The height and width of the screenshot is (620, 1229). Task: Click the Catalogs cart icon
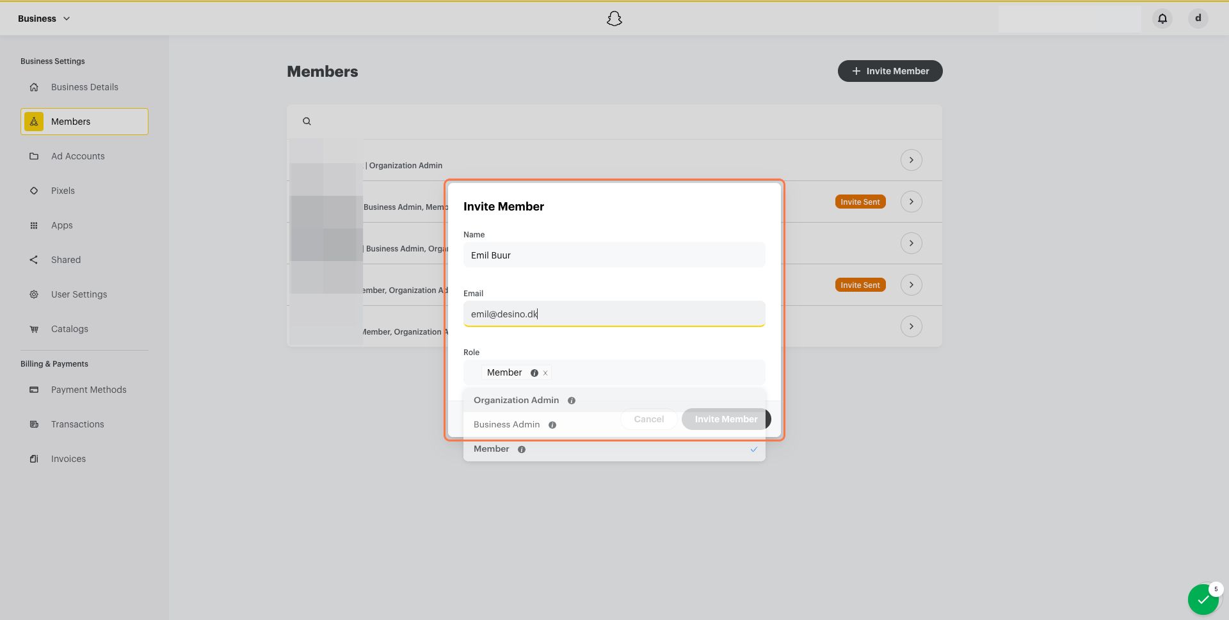pyautogui.click(x=34, y=329)
